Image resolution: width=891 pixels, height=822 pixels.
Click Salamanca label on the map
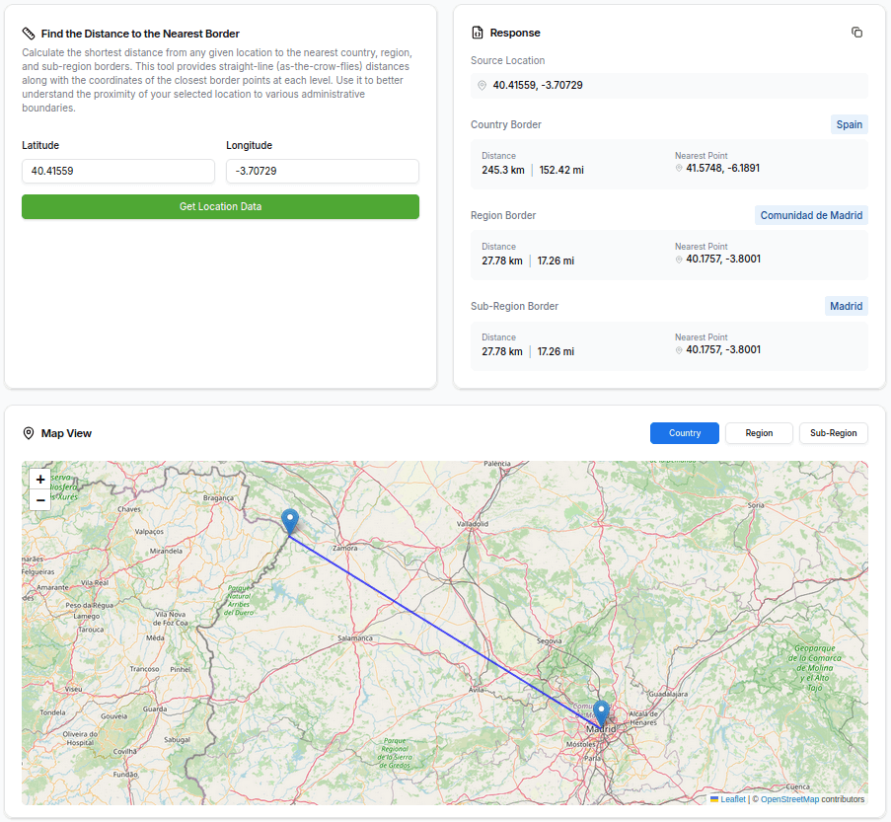(355, 638)
